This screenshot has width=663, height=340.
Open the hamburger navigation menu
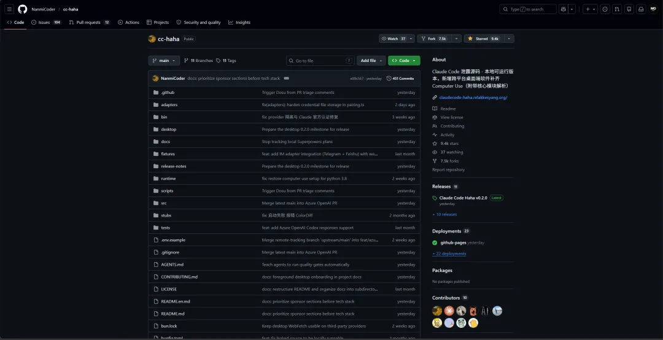point(9,9)
